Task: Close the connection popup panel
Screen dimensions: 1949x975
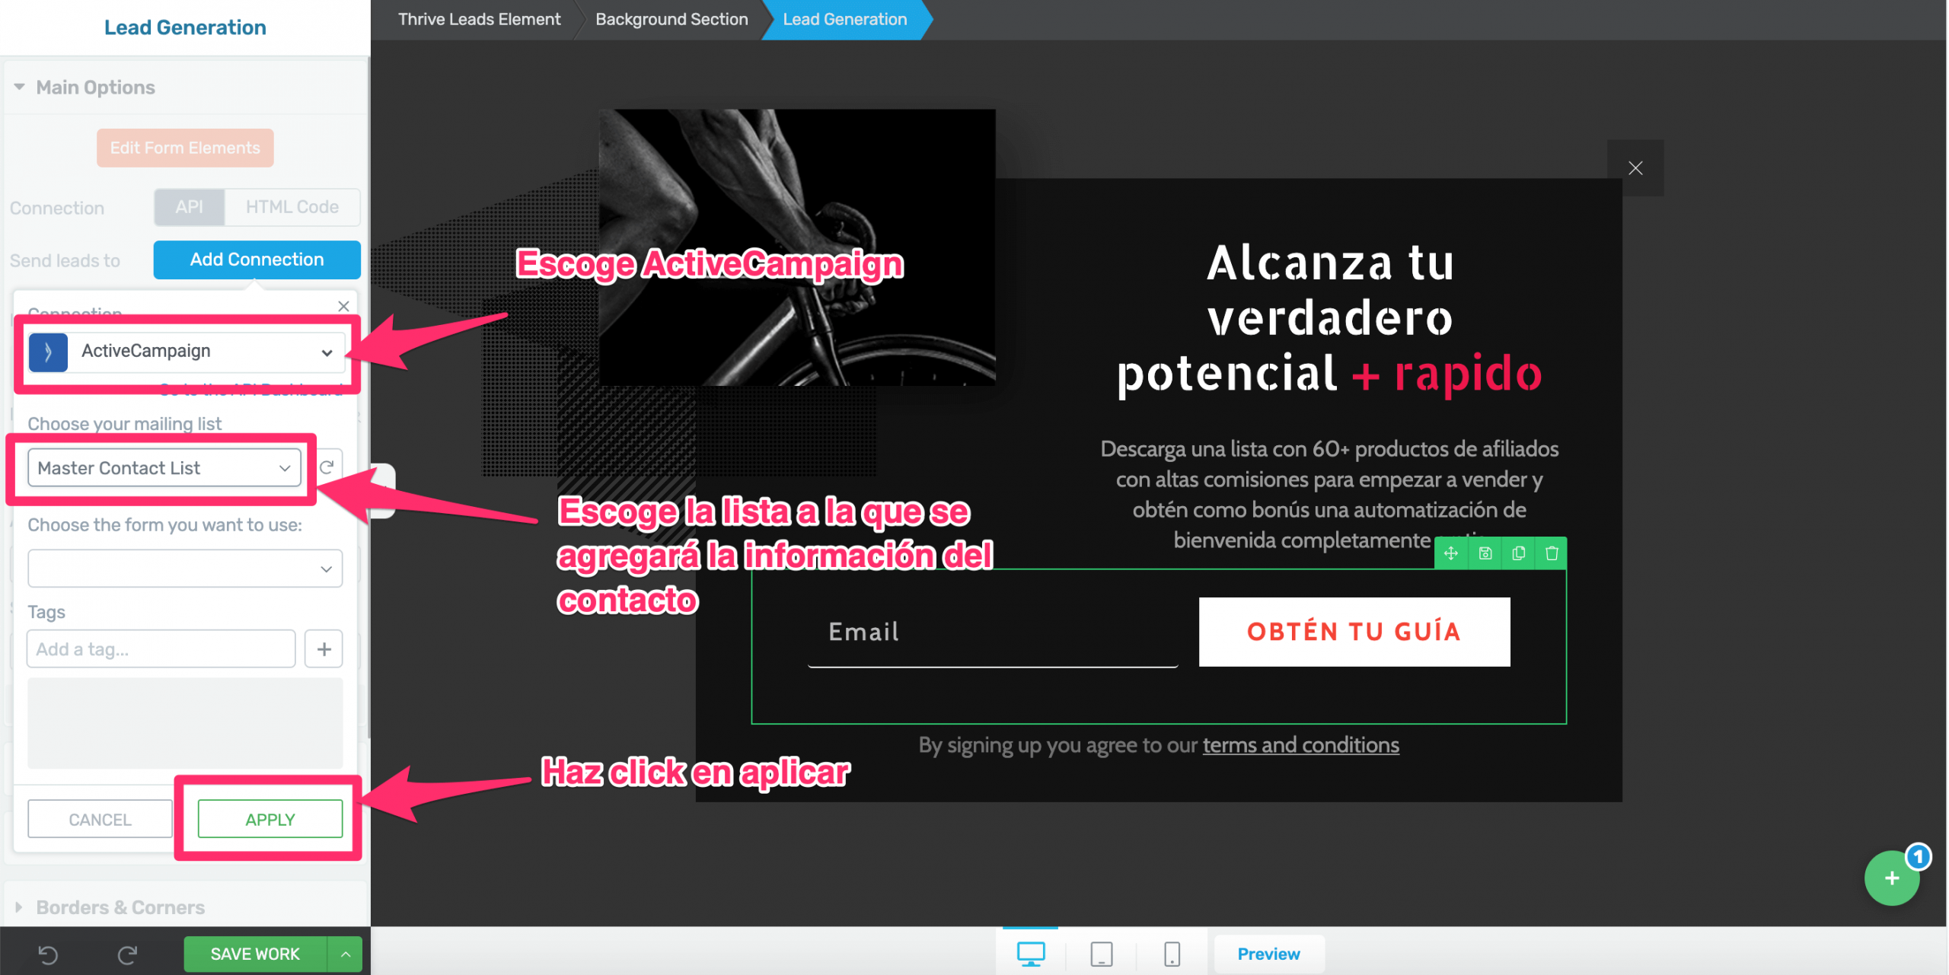Action: pyautogui.click(x=343, y=306)
